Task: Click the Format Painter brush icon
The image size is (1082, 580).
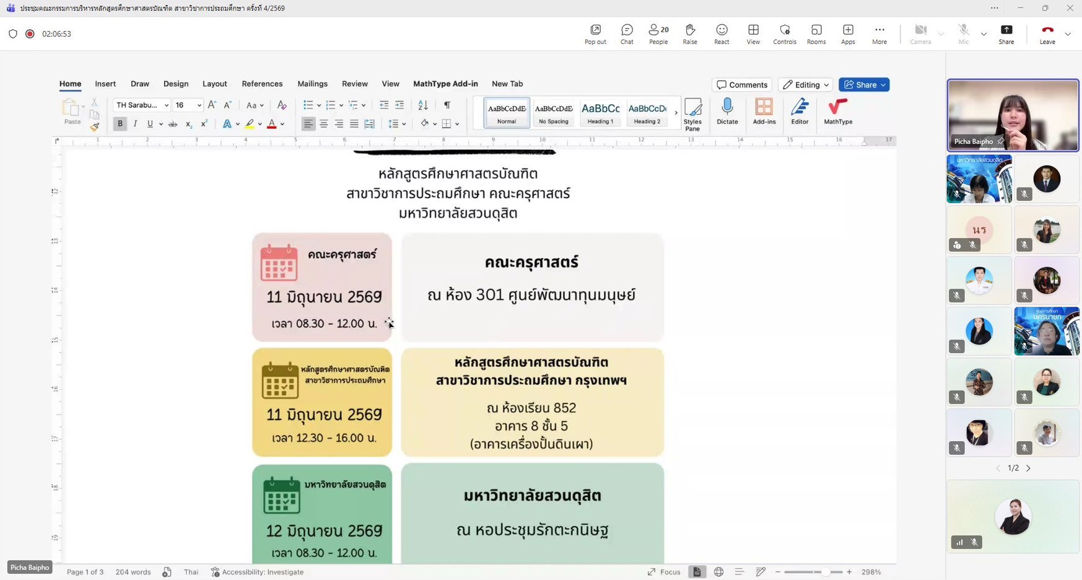Action: click(95, 127)
